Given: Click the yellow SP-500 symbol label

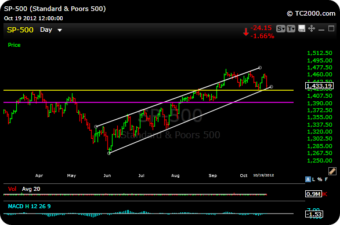Looking at the screenshot, I should point(20,29).
